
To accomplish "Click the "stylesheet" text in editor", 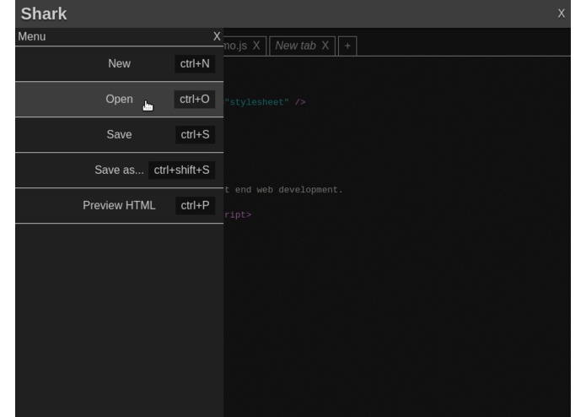I will 257,102.
